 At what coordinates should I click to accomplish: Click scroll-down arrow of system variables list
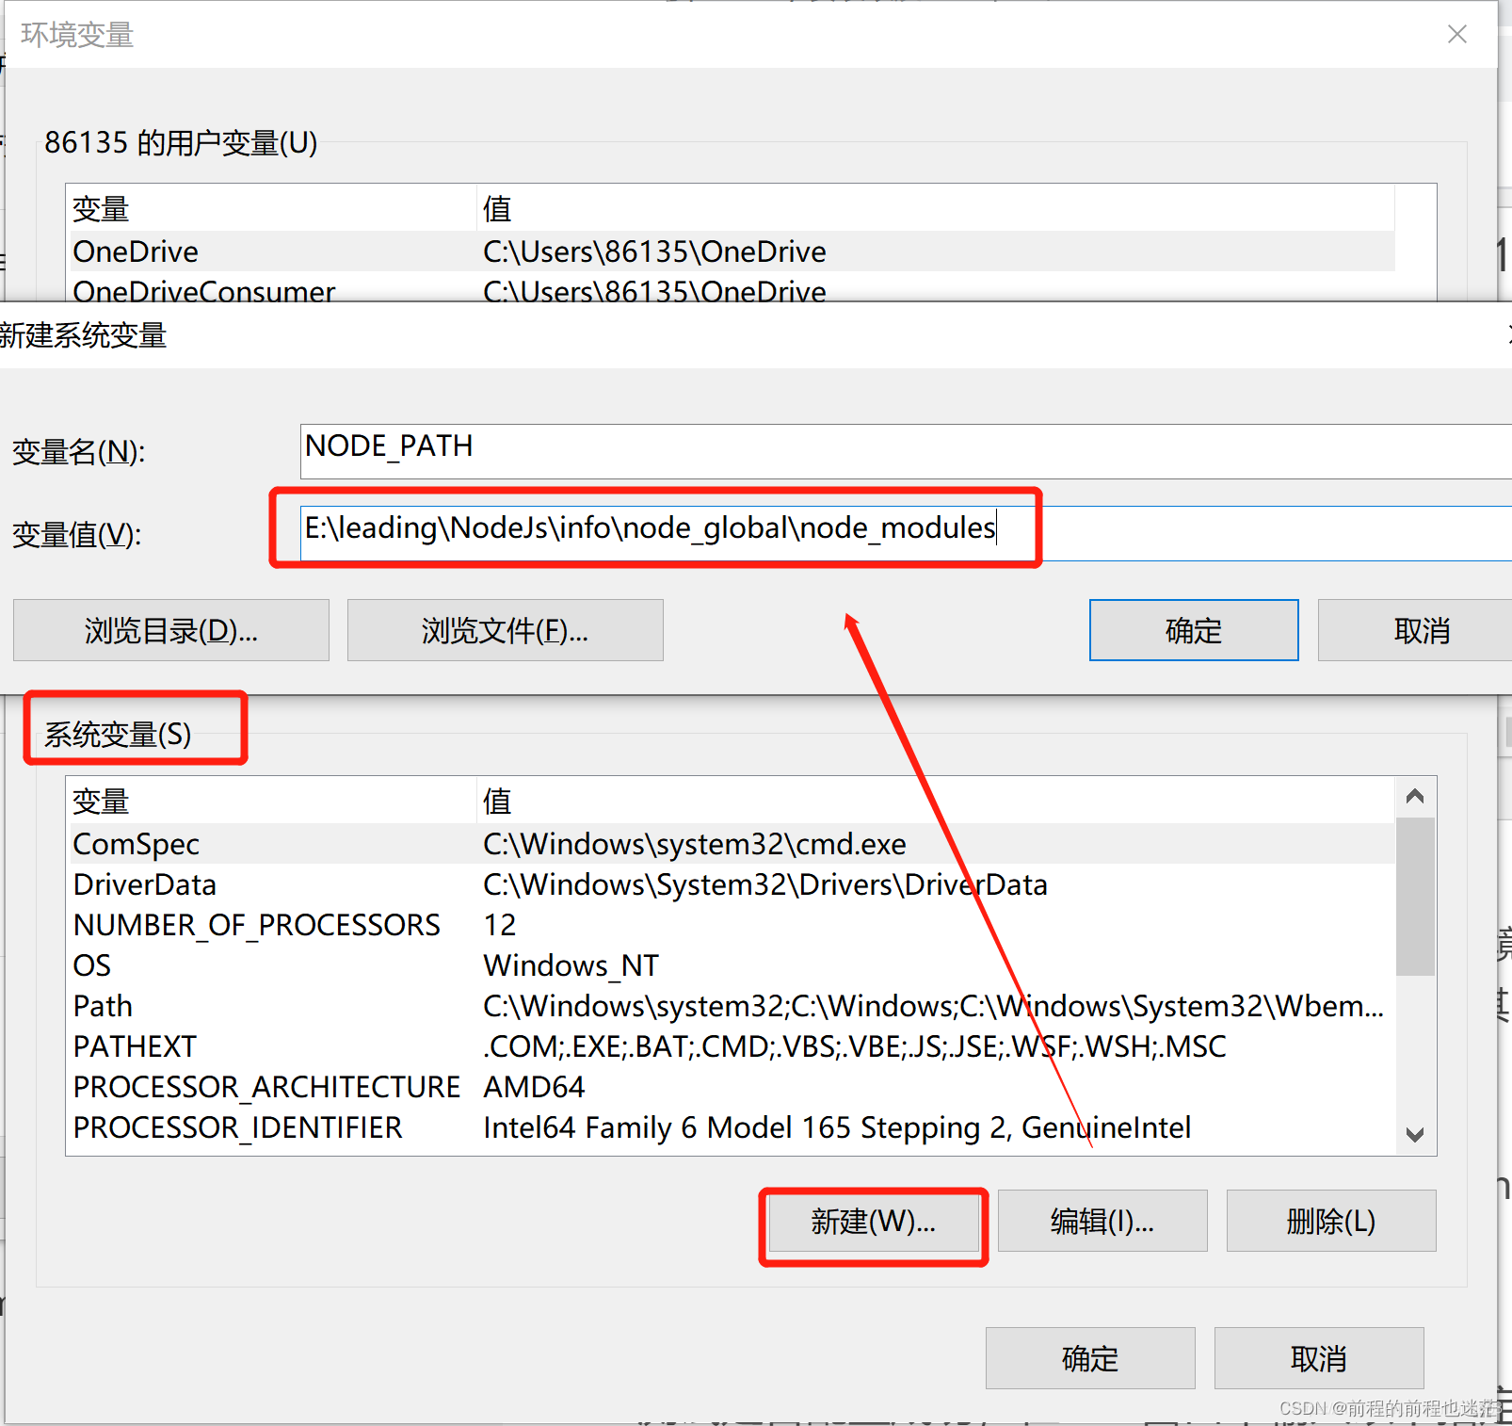pyautogui.click(x=1414, y=1134)
